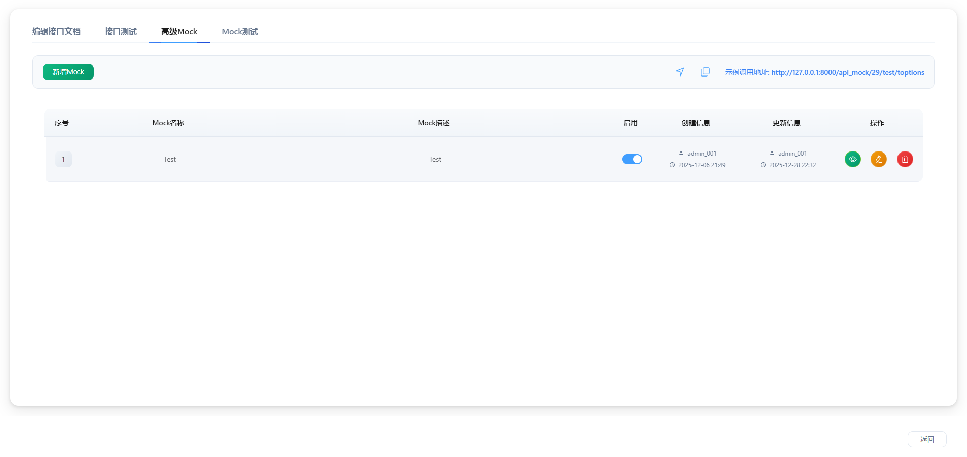967x457 pixels.
Task: Open the 编辑接口文档 tab
Action: (x=56, y=31)
